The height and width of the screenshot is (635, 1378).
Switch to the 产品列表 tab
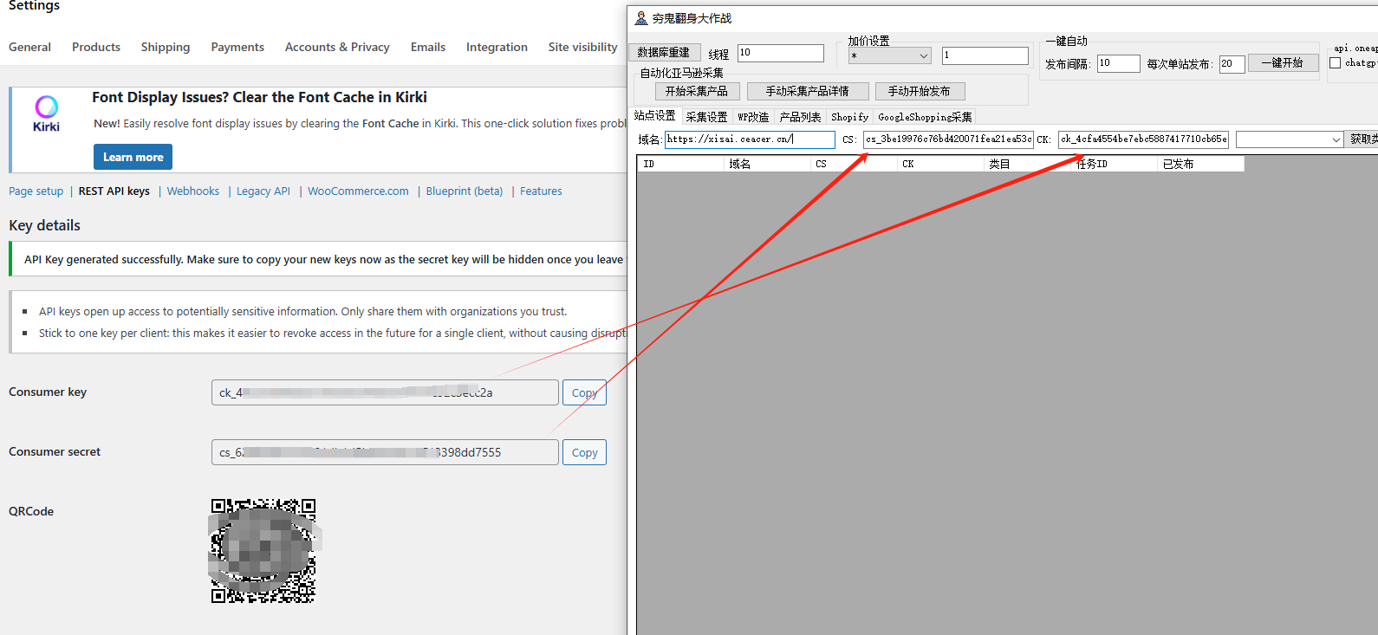tap(800, 117)
